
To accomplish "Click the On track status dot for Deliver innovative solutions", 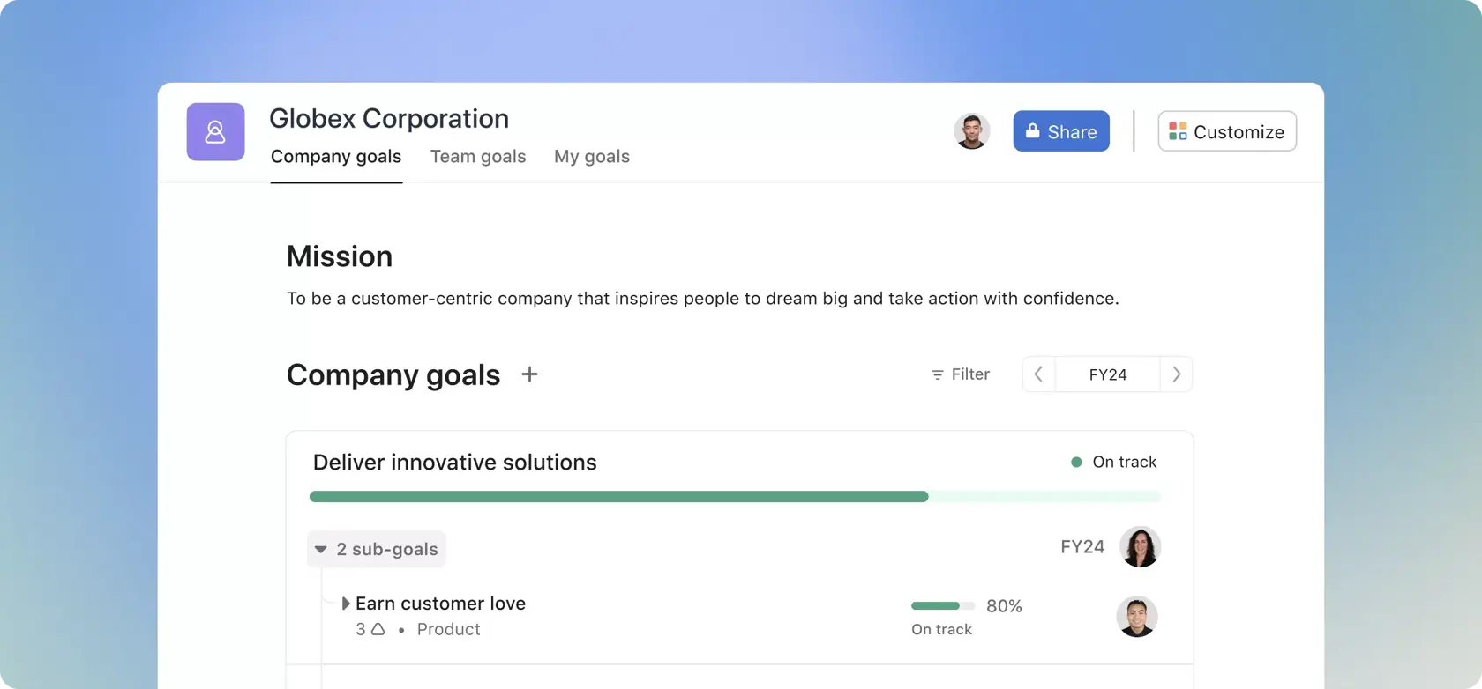I will [x=1075, y=461].
